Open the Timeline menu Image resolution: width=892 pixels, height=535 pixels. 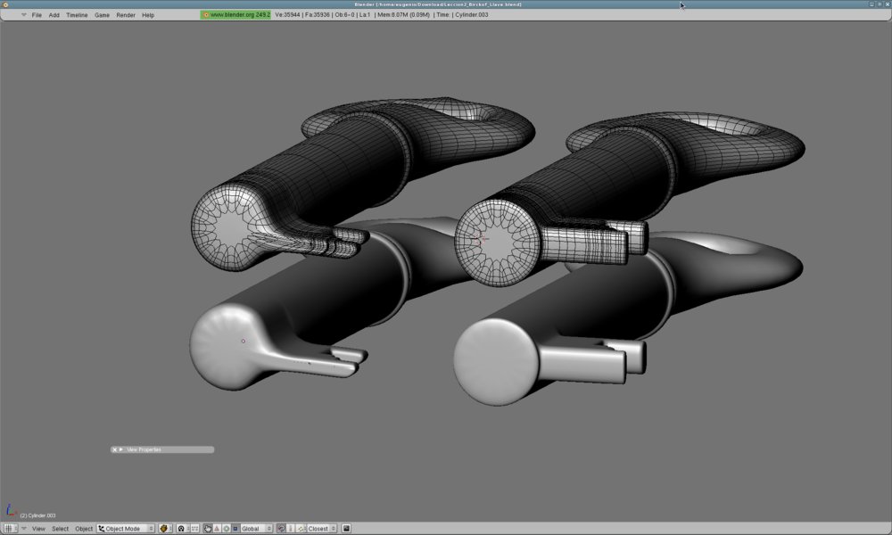click(77, 15)
